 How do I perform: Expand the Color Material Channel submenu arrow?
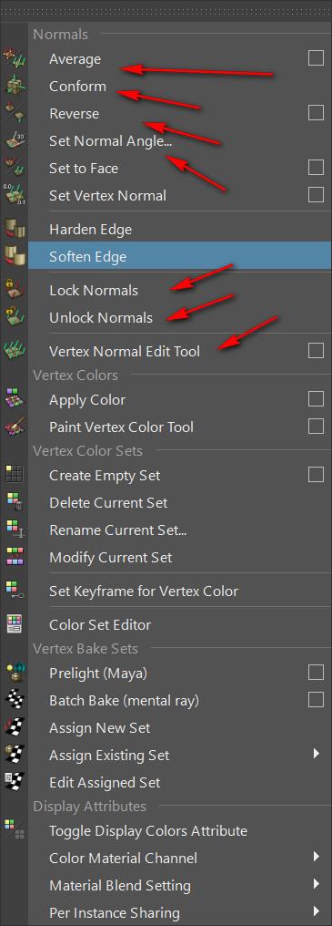pyautogui.click(x=317, y=857)
